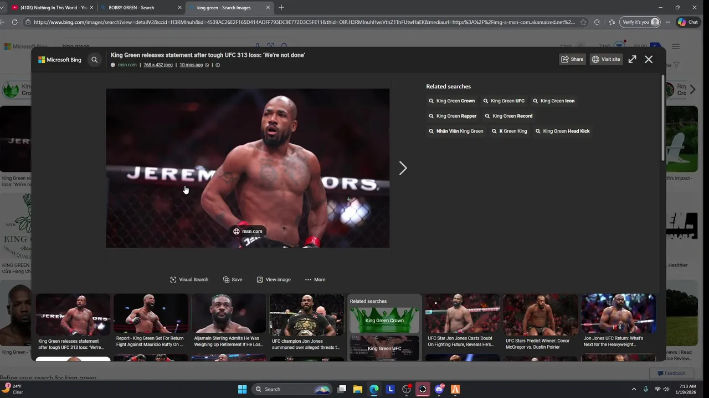Select the 'king green - Search Images' tab
709x398 pixels.
coord(230,8)
